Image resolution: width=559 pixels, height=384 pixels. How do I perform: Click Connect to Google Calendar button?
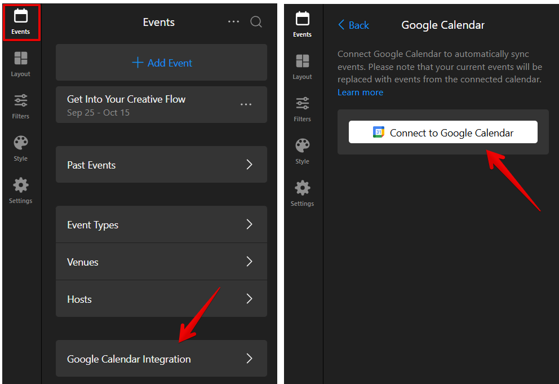[443, 132]
